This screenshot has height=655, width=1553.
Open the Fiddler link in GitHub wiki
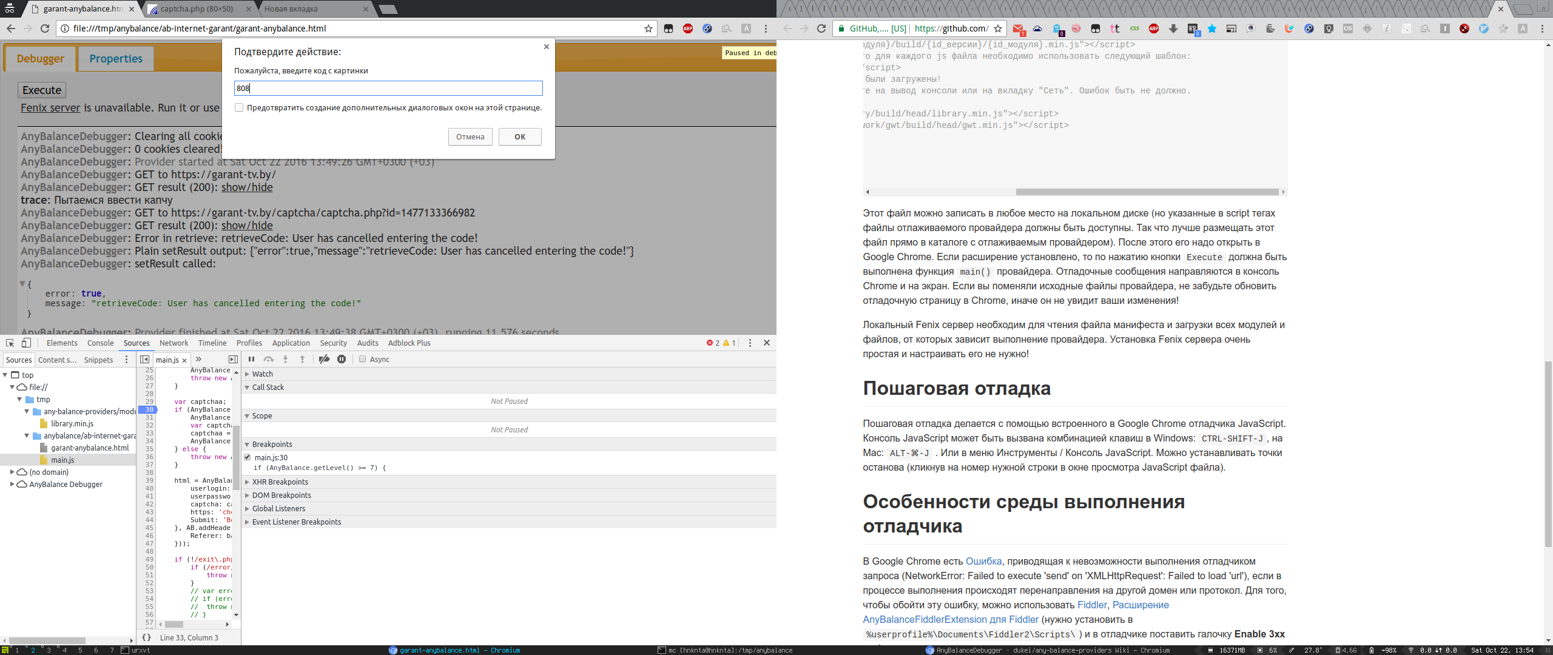pos(1092,605)
